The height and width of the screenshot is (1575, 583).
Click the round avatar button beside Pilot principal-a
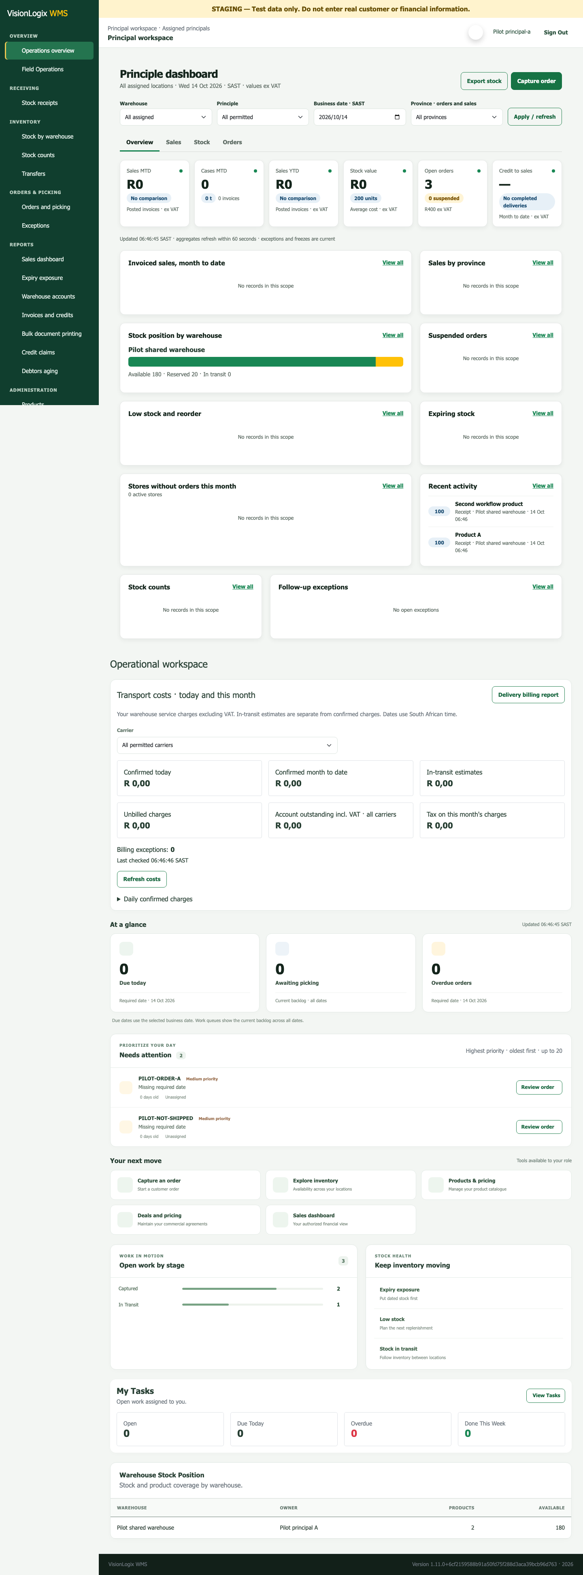point(475,32)
